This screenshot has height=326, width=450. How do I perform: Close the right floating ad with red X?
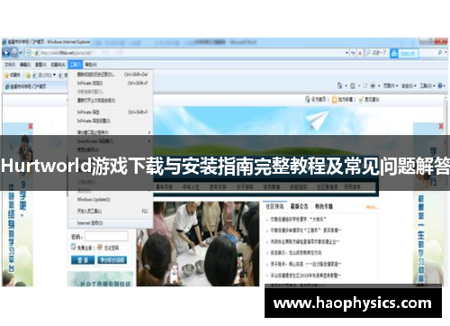pos(441,126)
